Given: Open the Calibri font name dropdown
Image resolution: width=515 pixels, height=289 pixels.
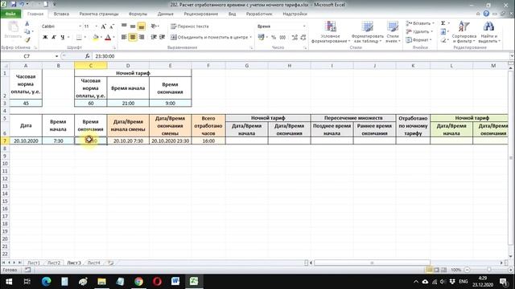Looking at the screenshot, I should coord(80,26).
